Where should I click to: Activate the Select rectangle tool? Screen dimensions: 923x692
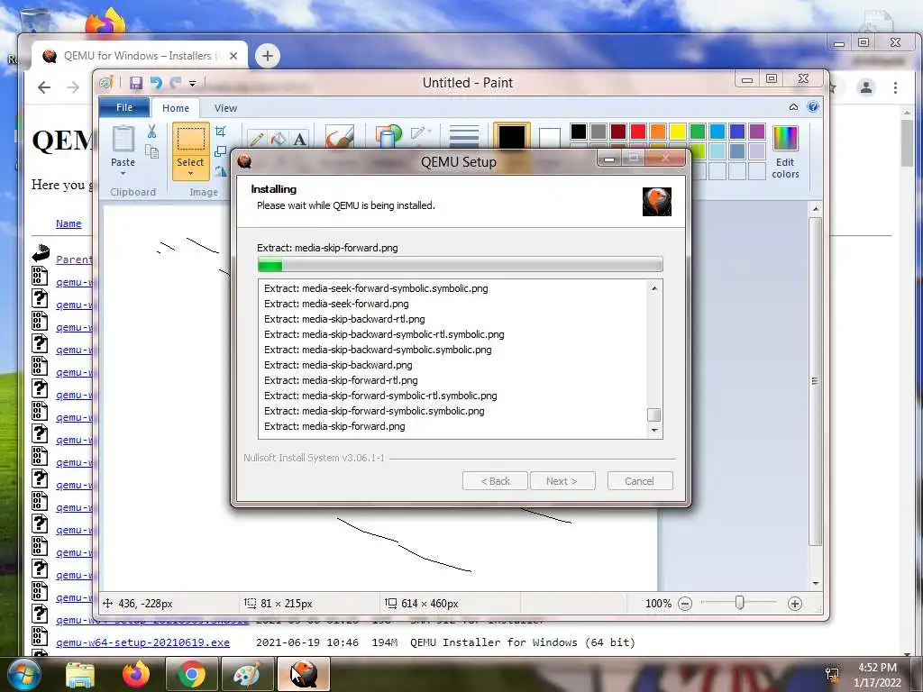coord(191,140)
